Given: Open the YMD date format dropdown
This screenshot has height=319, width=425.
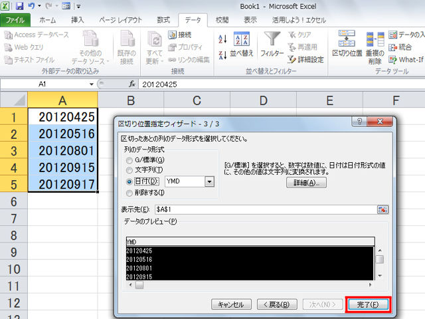Looking at the screenshot, I should pos(210,181).
